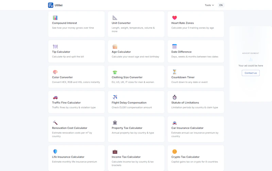The image size is (272, 171).
Task: Open the Tools dropdown menu
Action: tap(209, 5)
